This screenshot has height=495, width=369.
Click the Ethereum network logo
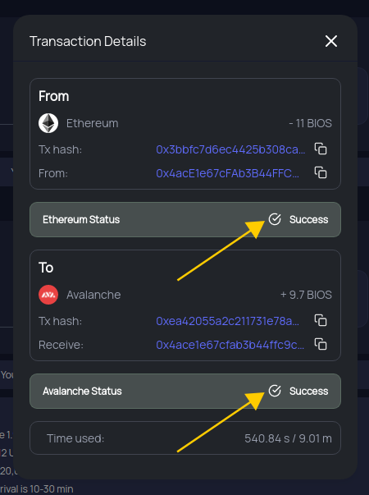48,123
